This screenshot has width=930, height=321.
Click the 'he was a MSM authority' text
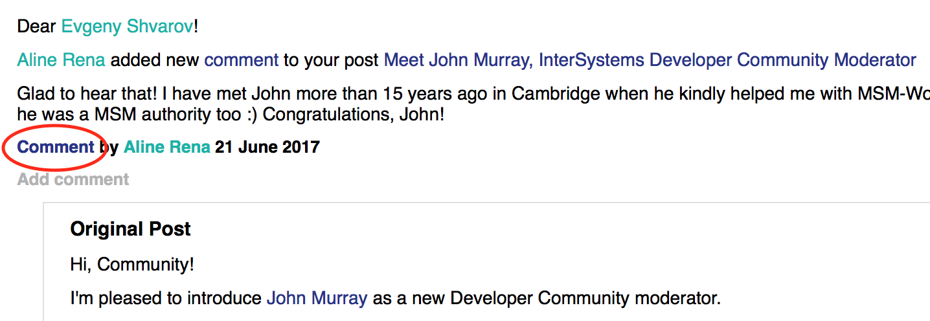point(103,117)
